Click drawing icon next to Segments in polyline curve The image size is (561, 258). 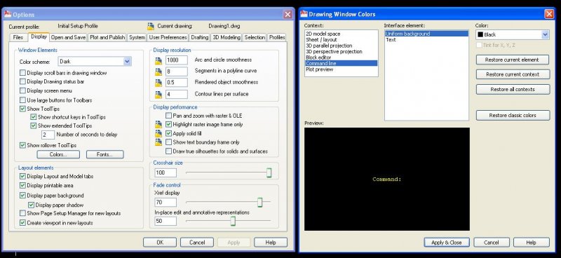pos(158,72)
